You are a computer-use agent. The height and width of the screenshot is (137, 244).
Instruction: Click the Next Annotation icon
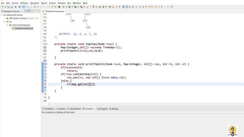(x=140, y=7)
